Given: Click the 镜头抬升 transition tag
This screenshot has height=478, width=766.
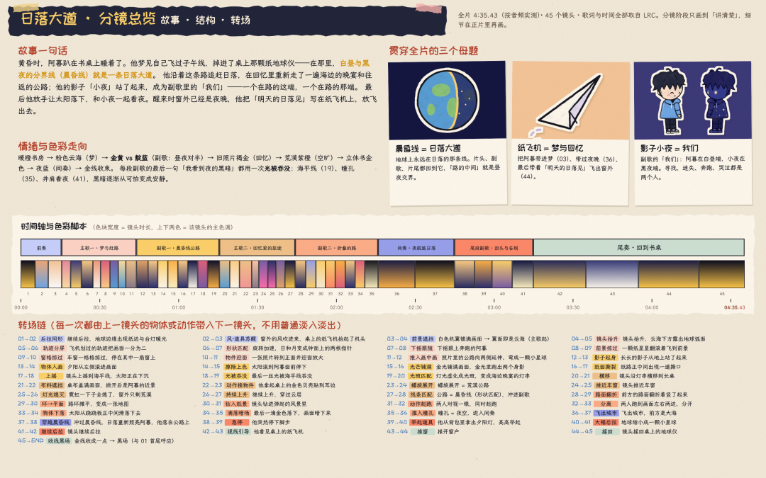Looking at the screenshot, I should click(606, 339).
